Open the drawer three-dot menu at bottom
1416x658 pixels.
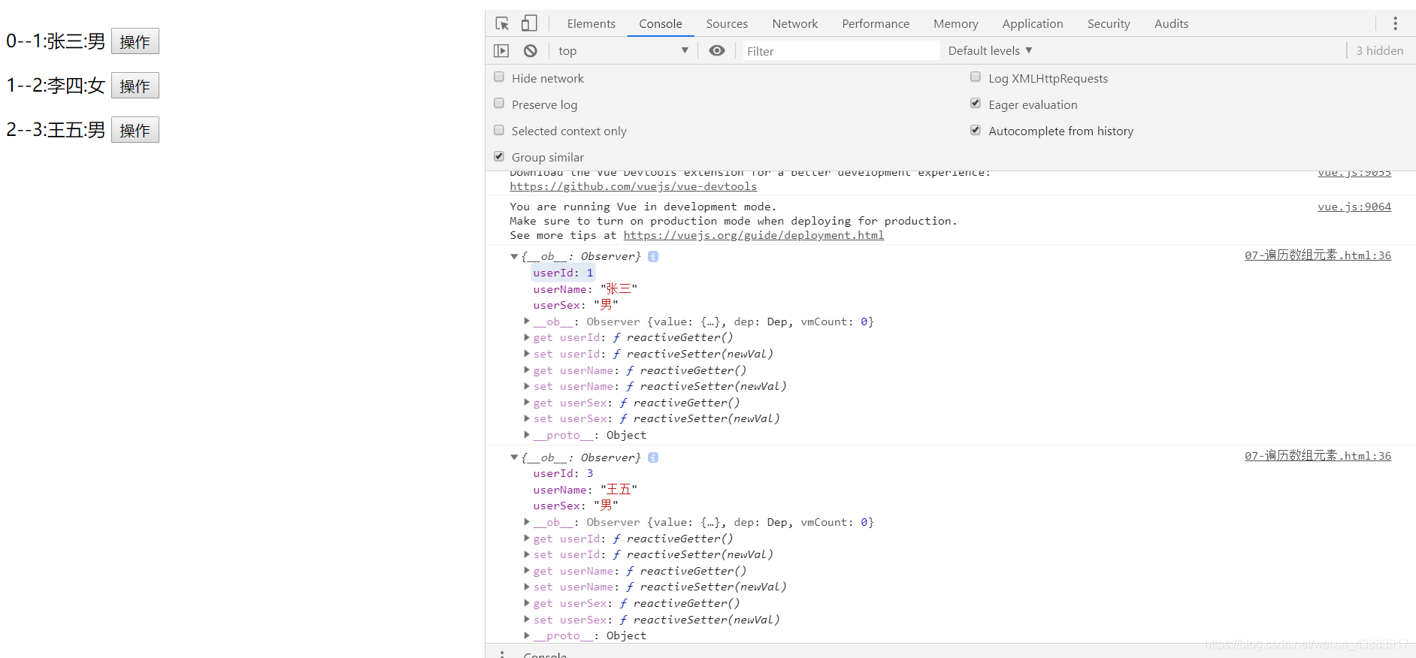click(502, 654)
